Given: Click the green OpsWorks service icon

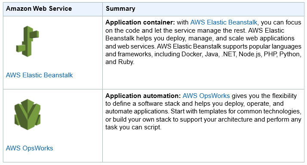Looking at the screenshot, I should tap(28, 114).
